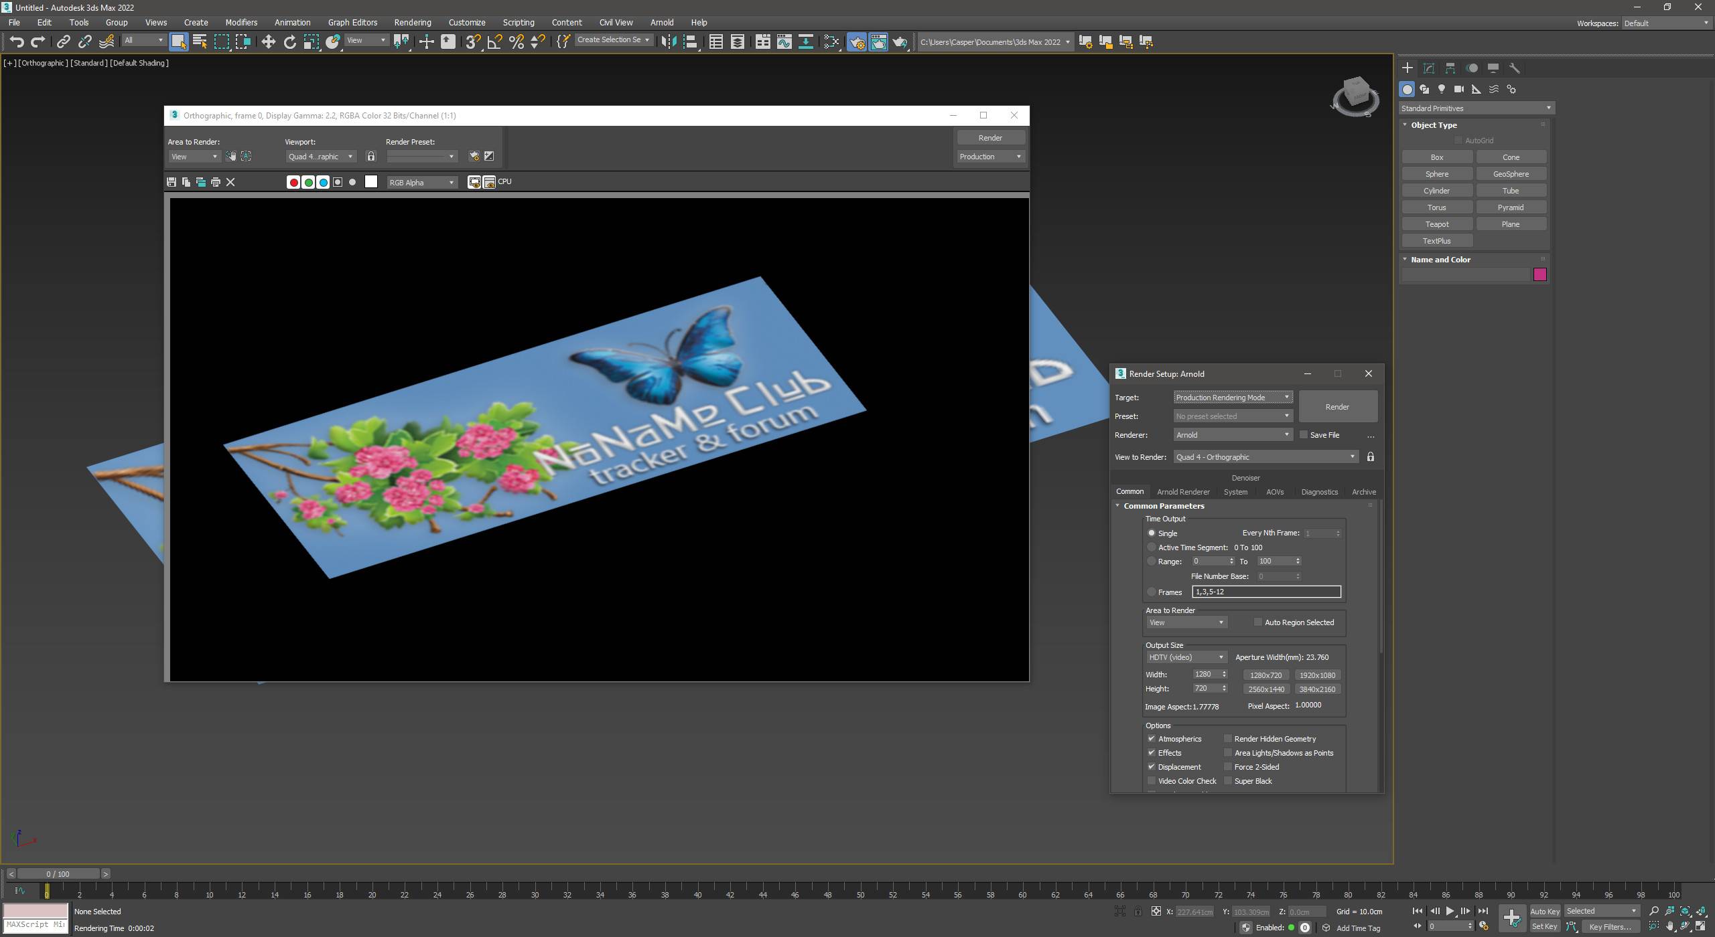Screen dimensions: 1715x937
Task: Select Active Time Segment radio button
Action: point(1152,547)
